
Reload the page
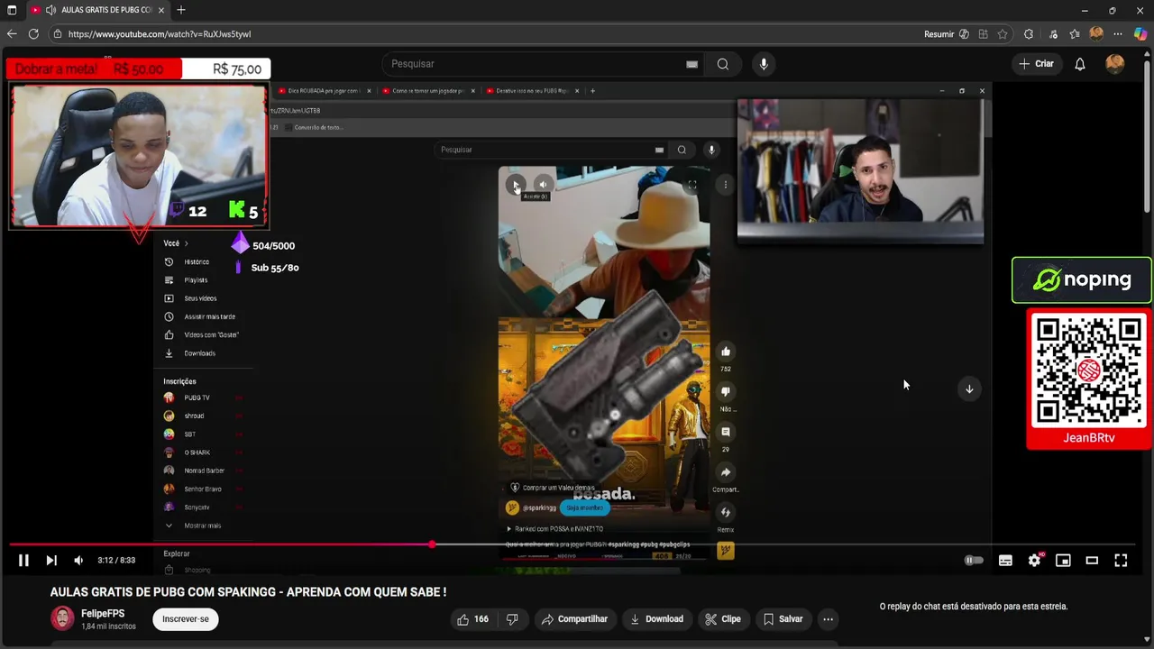pyautogui.click(x=33, y=34)
